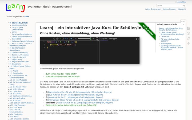
Task: Run the program with the green play button
Action: tap(61, 39)
